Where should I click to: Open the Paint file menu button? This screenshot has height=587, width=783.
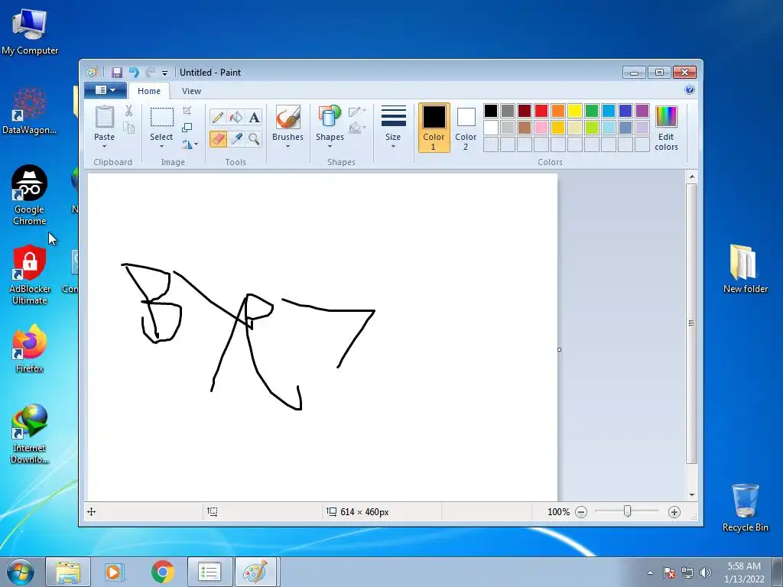(106, 90)
